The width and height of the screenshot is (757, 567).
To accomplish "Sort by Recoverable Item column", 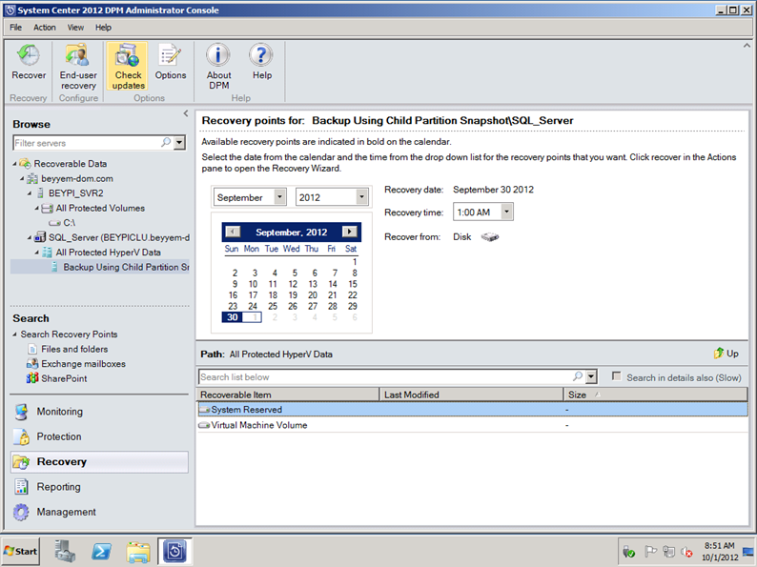I will tap(288, 395).
